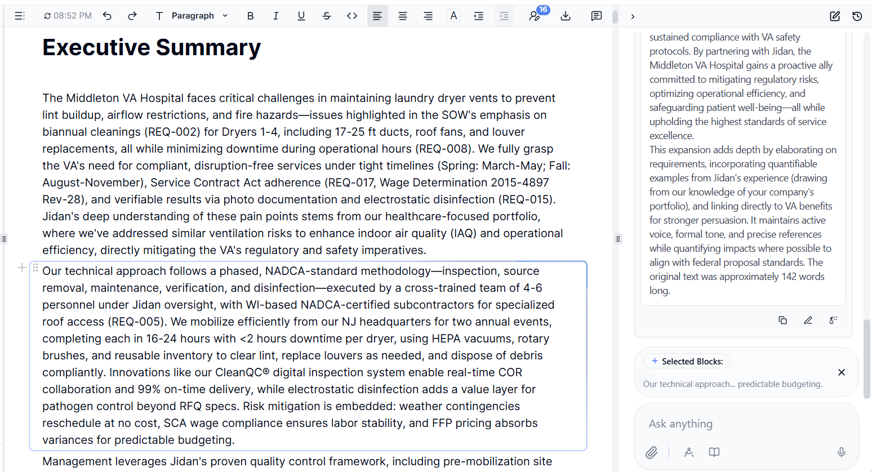
Task: Align text to the right
Action: pyautogui.click(x=428, y=16)
